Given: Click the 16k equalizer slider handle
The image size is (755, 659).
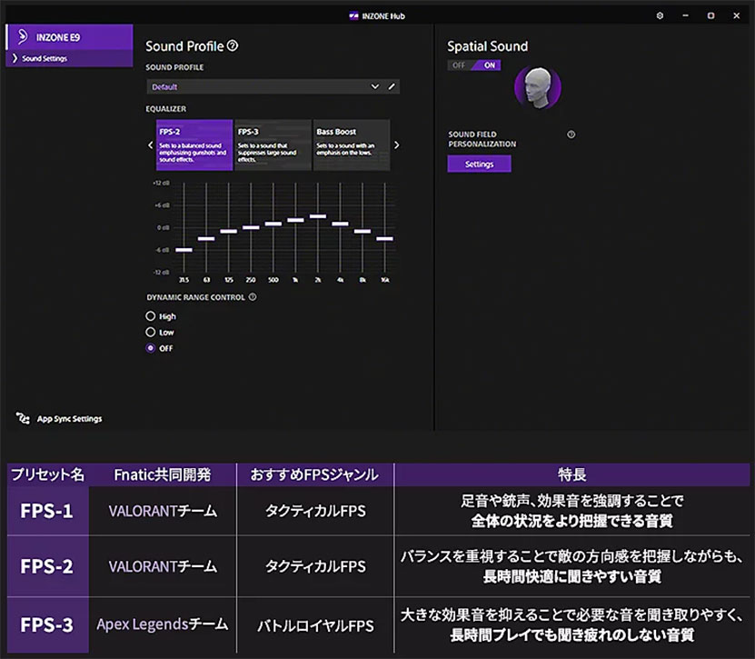Looking at the screenshot, I should (384, 238).
